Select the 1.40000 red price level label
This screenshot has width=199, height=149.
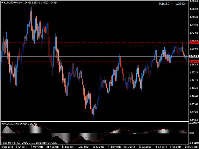coord(194,43)
